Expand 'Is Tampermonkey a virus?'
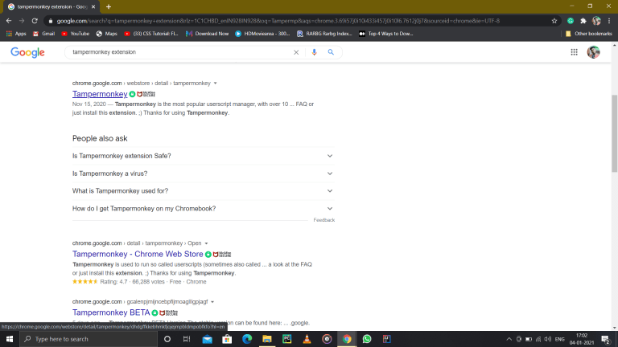This screenshot has width=618, height=347. pos(203,173)
